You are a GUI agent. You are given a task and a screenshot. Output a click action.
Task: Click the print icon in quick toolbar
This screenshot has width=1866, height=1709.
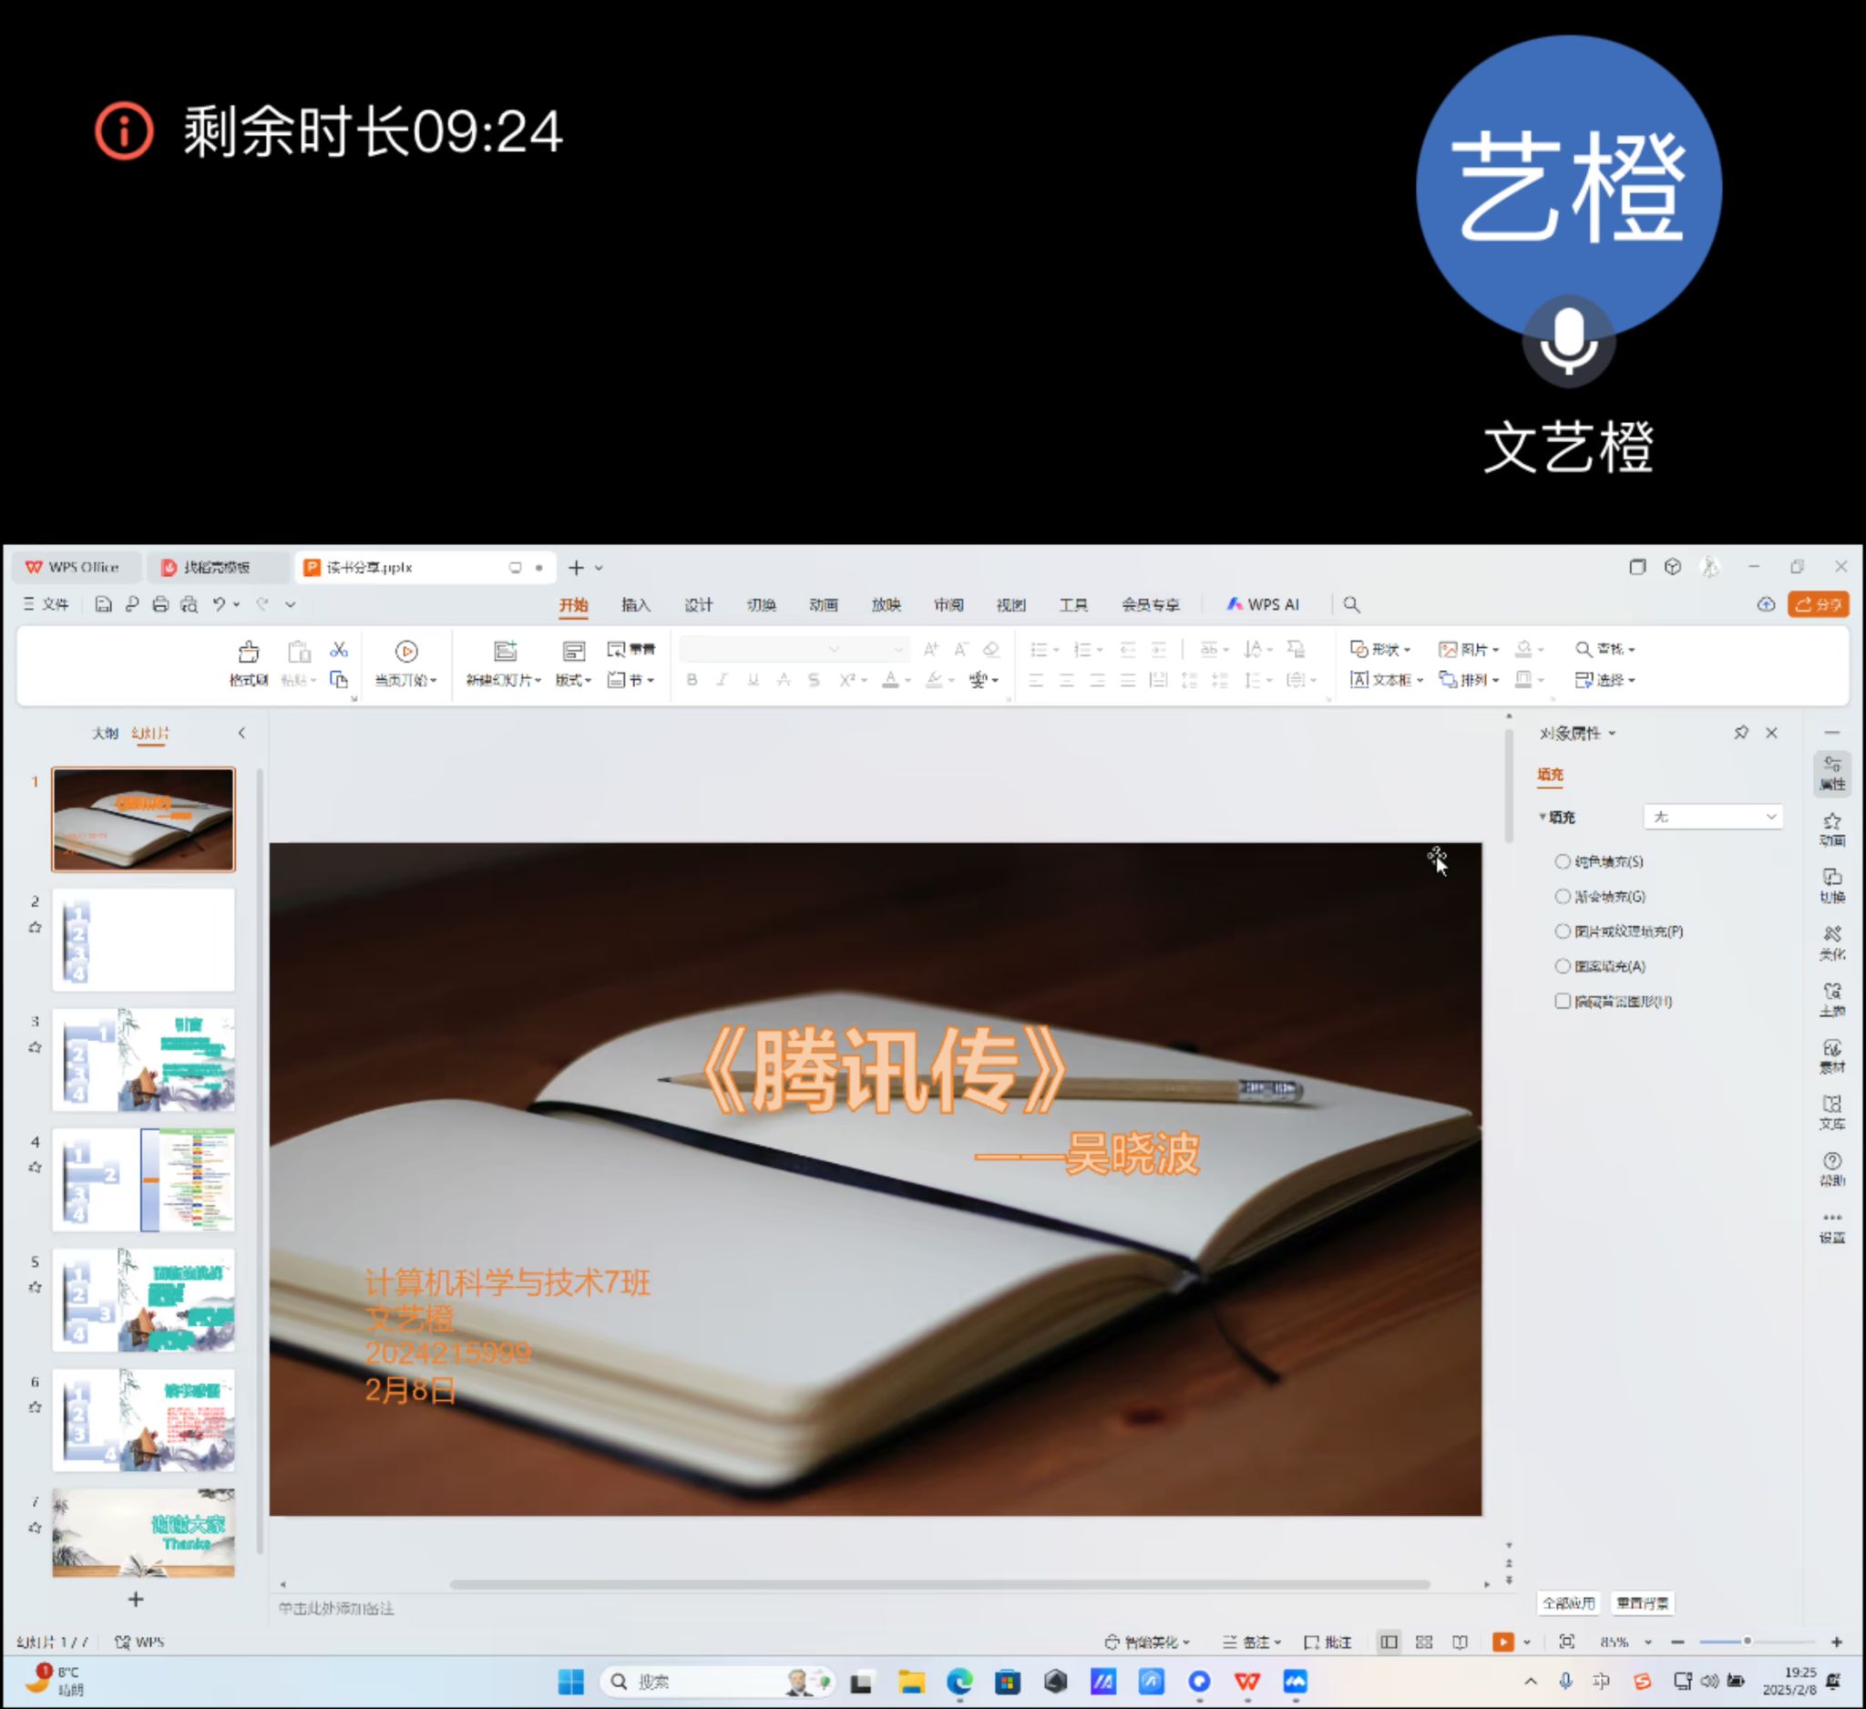coord(160,604)
